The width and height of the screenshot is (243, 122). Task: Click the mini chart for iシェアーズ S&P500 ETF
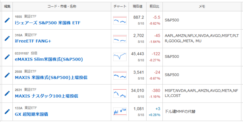click(x=120, y=20)
